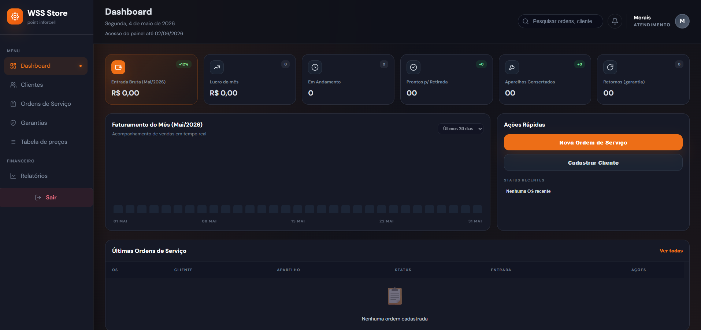Navigate to Garantias
This screenshot has height=330, width=701.
[x=46, y=123]
